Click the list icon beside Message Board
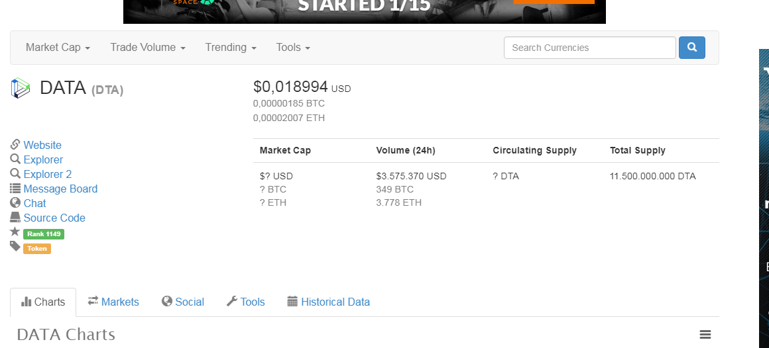Screen dimensions: 769x348 pos(15,189)
